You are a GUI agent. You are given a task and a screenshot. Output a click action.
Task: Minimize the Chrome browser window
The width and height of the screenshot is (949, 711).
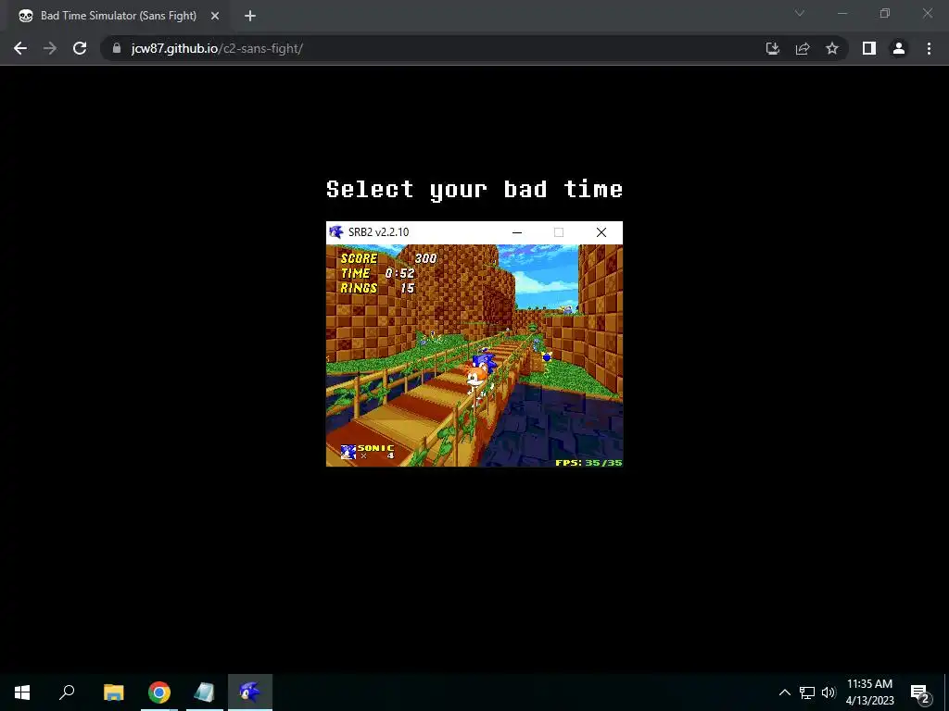842,13
